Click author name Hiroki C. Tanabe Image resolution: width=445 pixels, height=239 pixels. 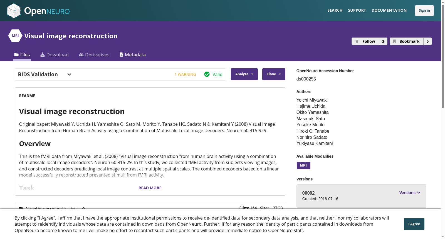pyautogui.click(x=313, y=131)
